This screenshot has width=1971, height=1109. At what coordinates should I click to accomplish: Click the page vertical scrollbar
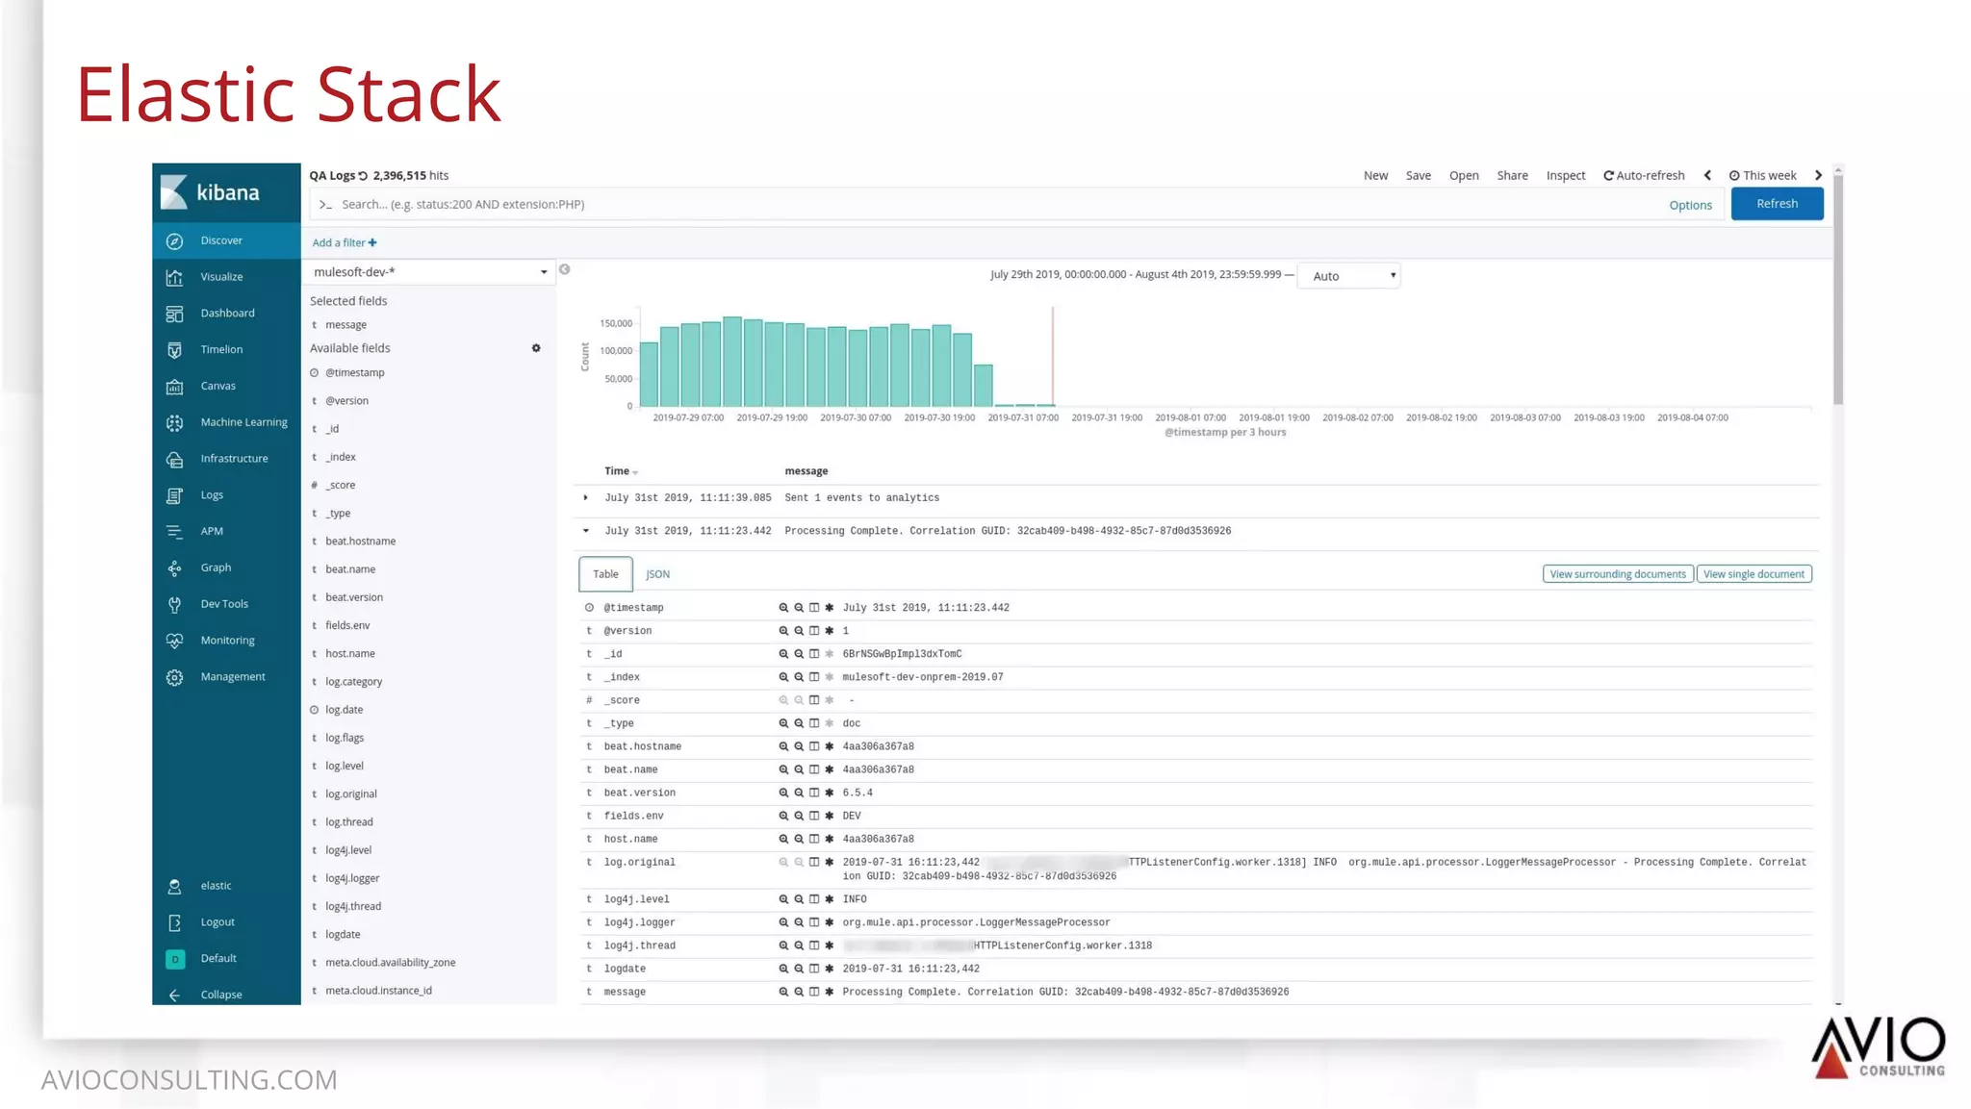[1838, 288]
